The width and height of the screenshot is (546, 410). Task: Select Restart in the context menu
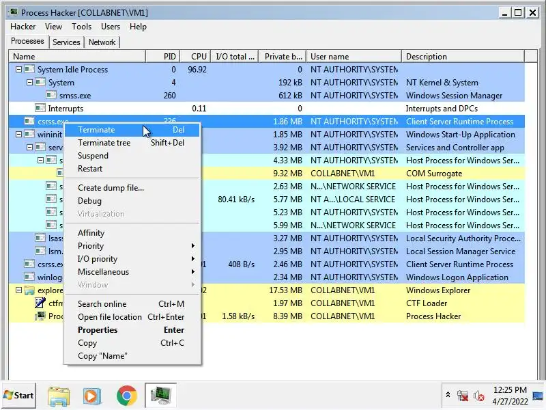pos(132,168)
